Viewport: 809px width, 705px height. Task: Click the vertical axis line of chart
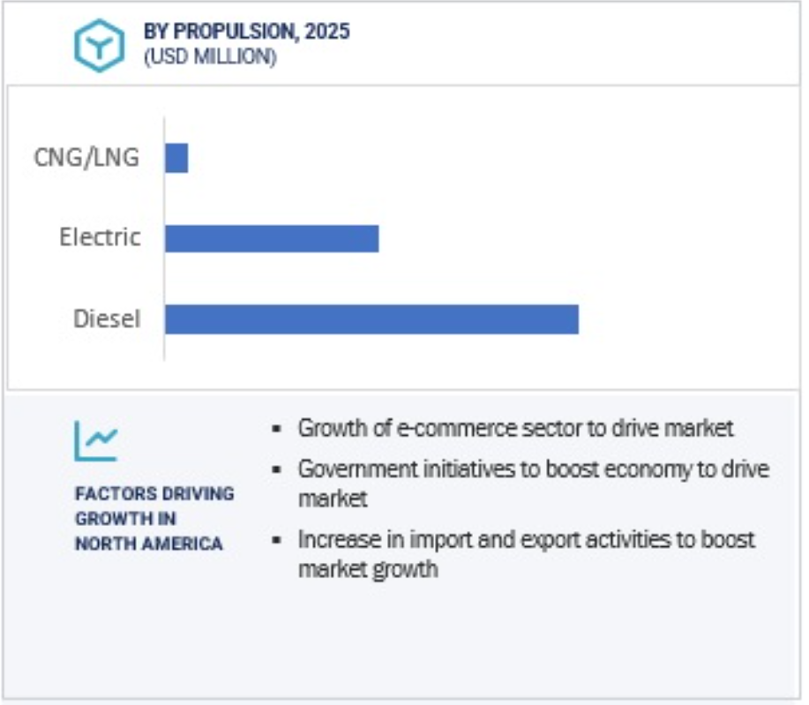164,238
